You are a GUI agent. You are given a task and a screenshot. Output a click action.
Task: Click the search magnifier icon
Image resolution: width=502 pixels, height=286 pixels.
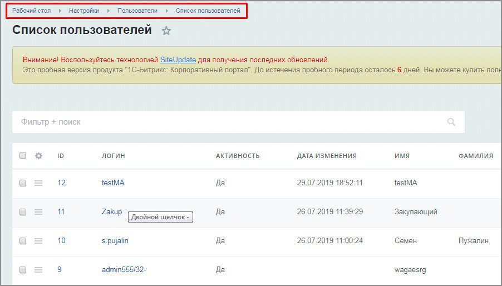[x=451, y=122]
